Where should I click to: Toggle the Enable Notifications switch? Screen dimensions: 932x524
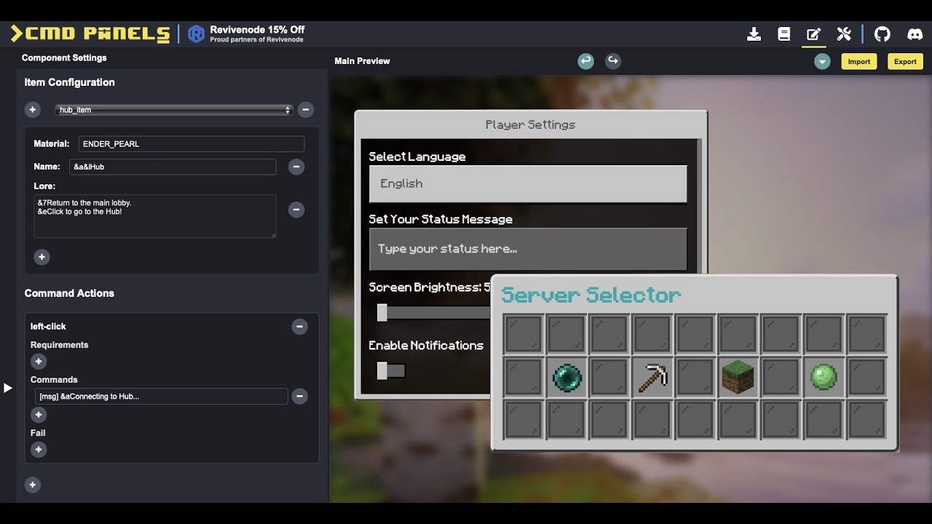(390, 370)
